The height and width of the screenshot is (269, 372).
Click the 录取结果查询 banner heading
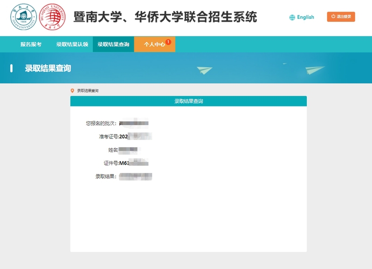[x=48, y=68]
